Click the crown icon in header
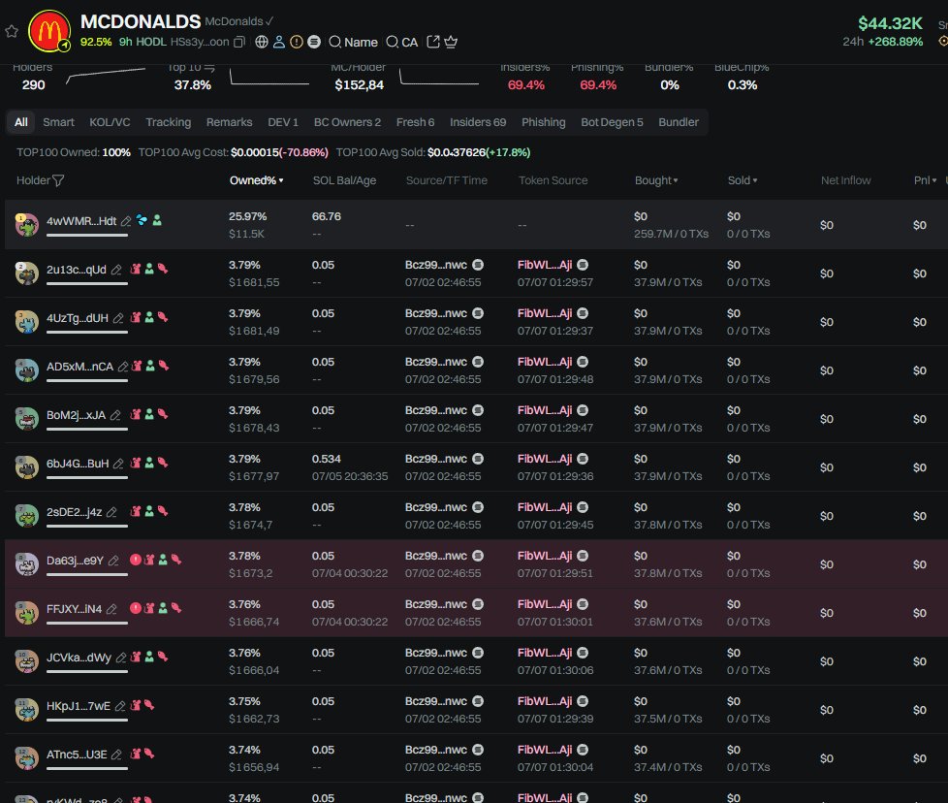The image size is (948, 803). (451, 42)
